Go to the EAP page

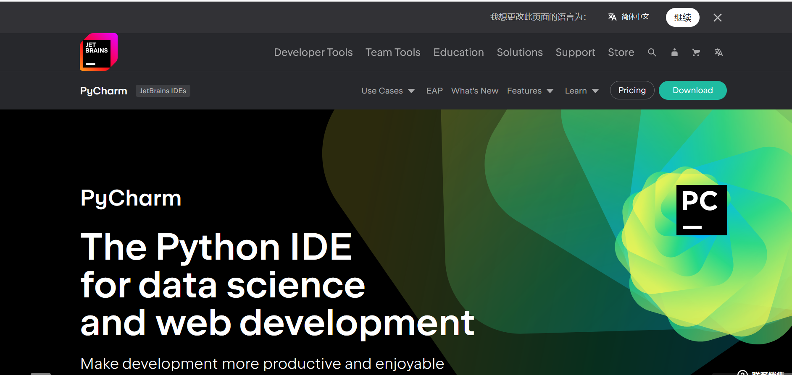pyautogui.click(x=434, y=91)
